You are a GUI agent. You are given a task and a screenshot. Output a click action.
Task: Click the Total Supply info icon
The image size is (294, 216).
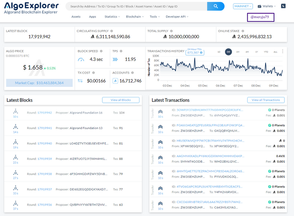[171, 31]
